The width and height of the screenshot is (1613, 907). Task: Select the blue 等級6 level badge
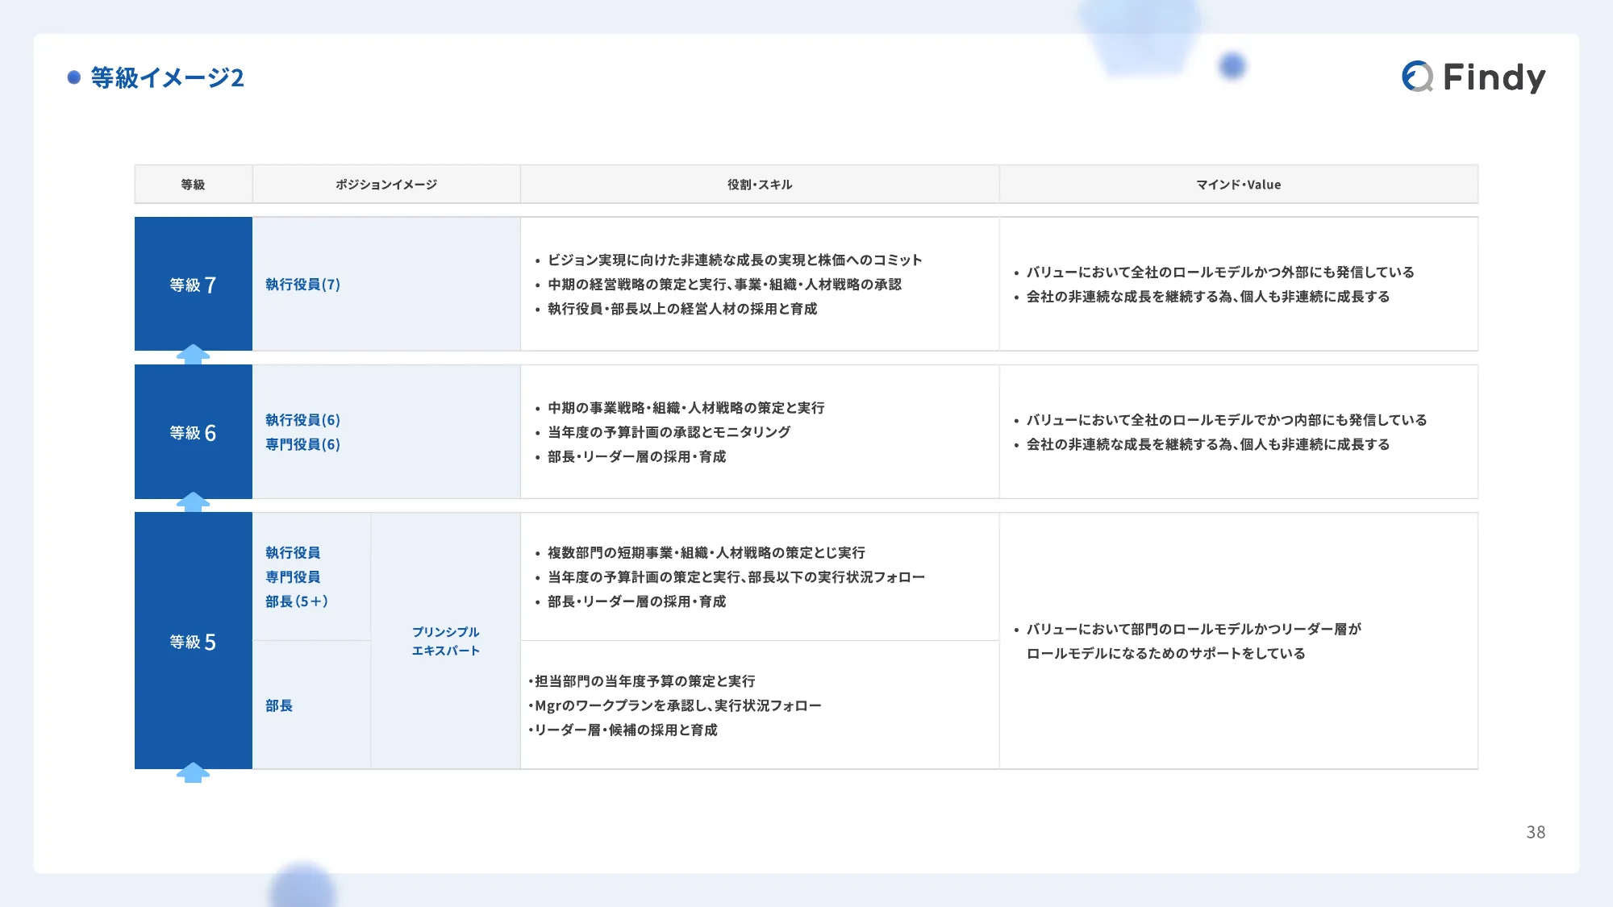[193, 431]
